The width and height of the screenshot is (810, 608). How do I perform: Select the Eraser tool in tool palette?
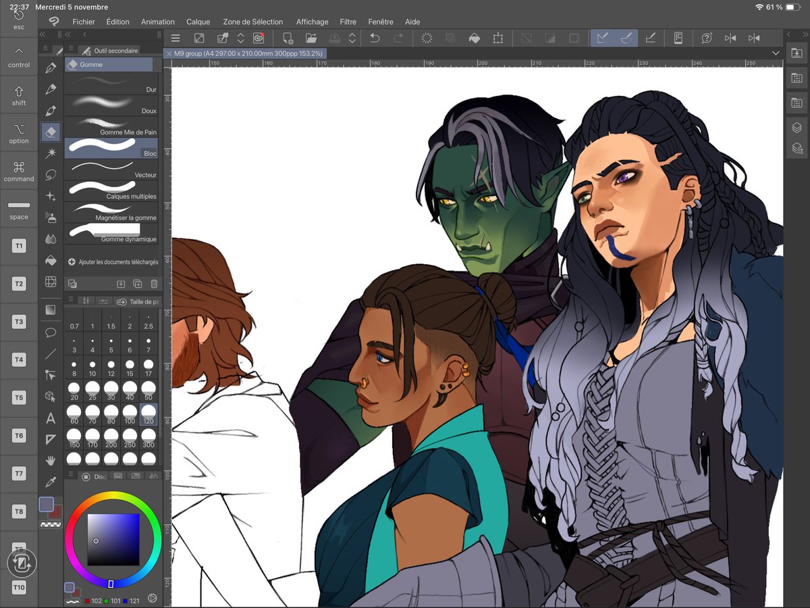pos(51,132)
